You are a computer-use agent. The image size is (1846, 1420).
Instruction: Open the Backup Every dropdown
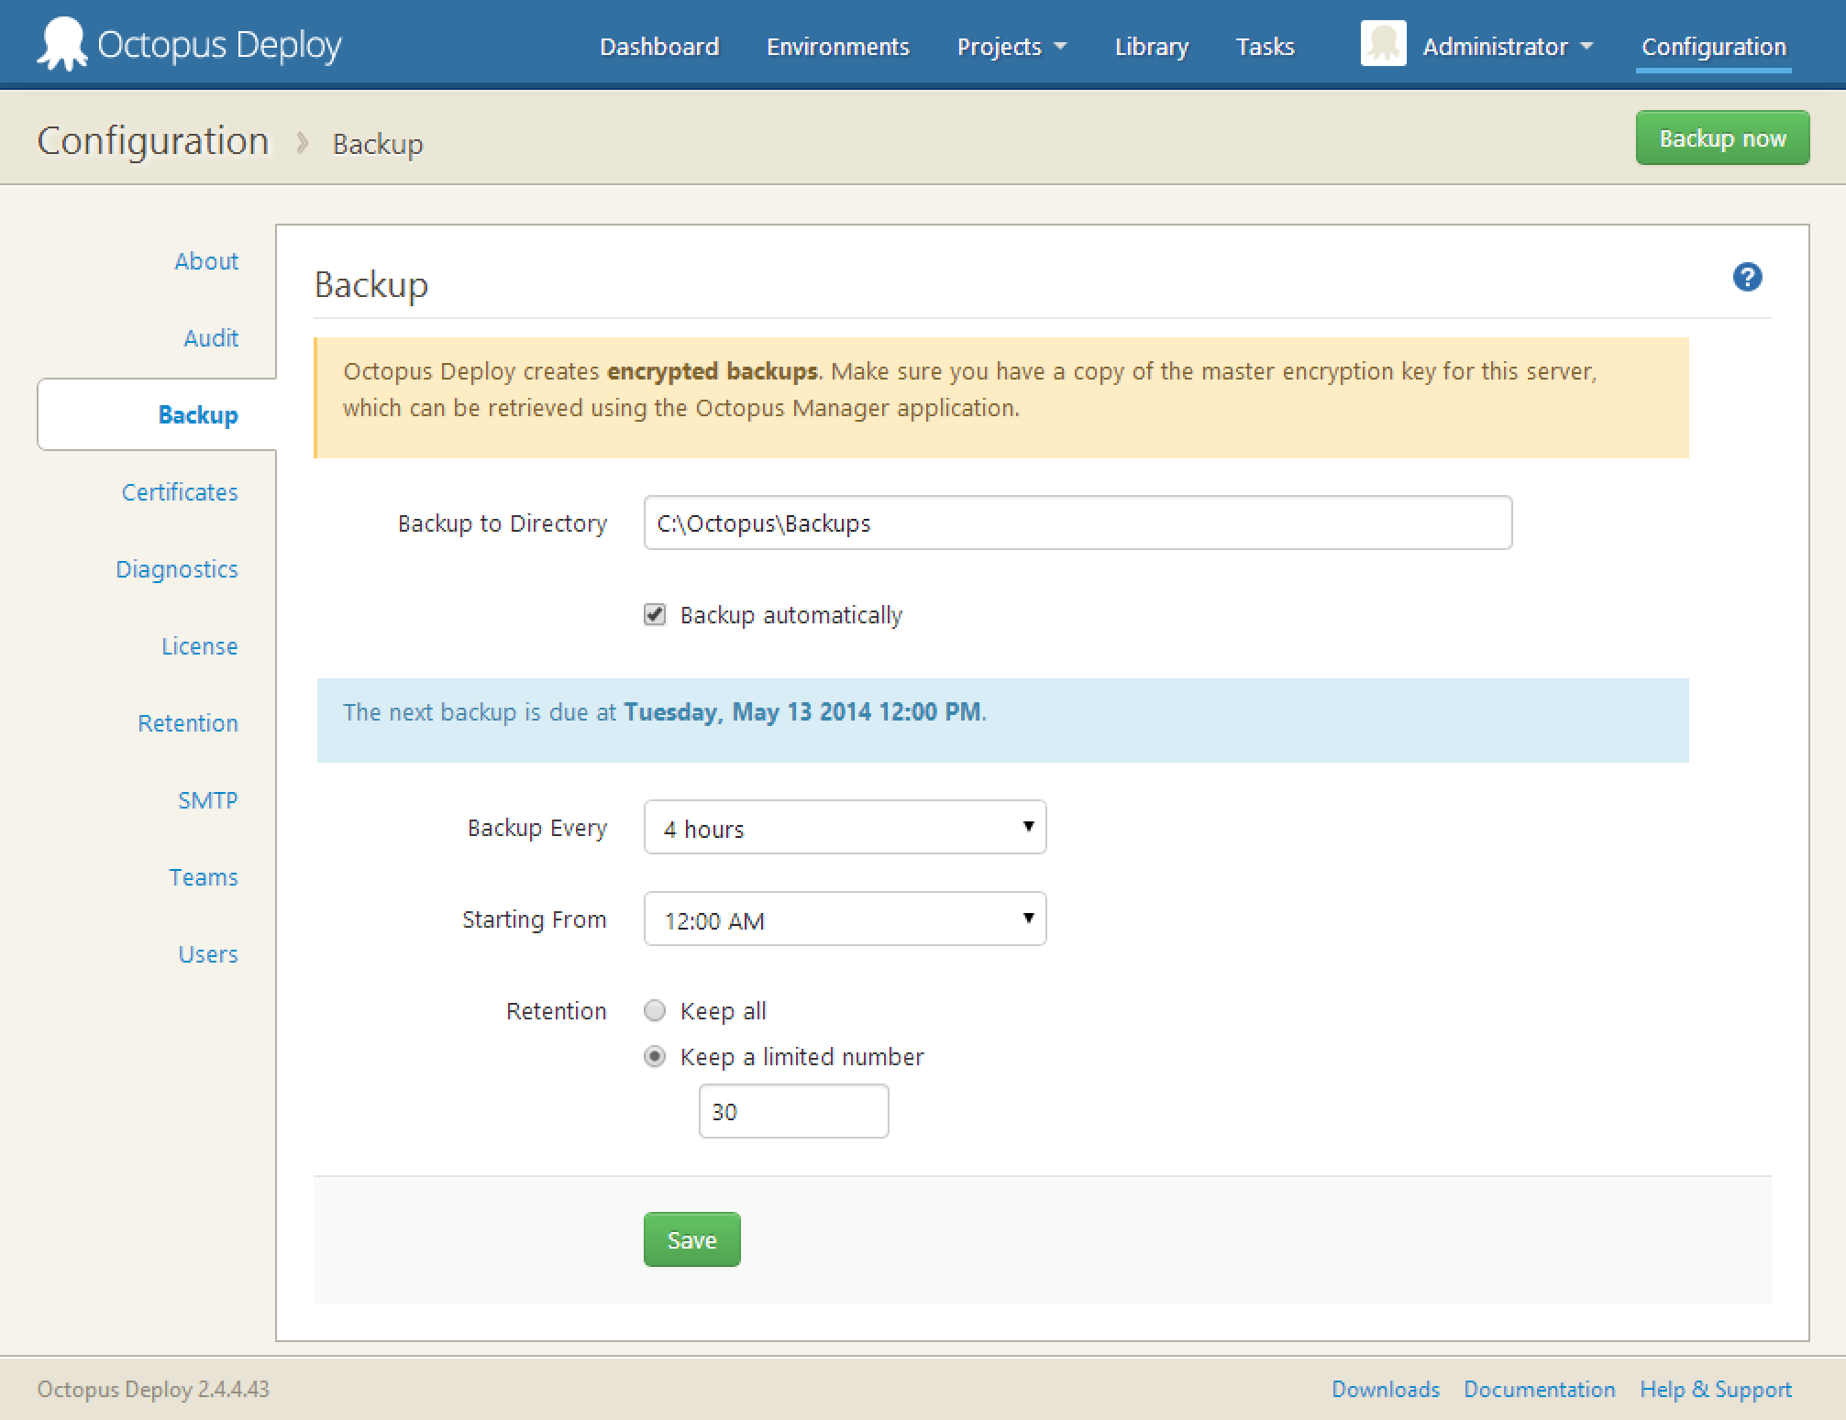tap(845, 828)
